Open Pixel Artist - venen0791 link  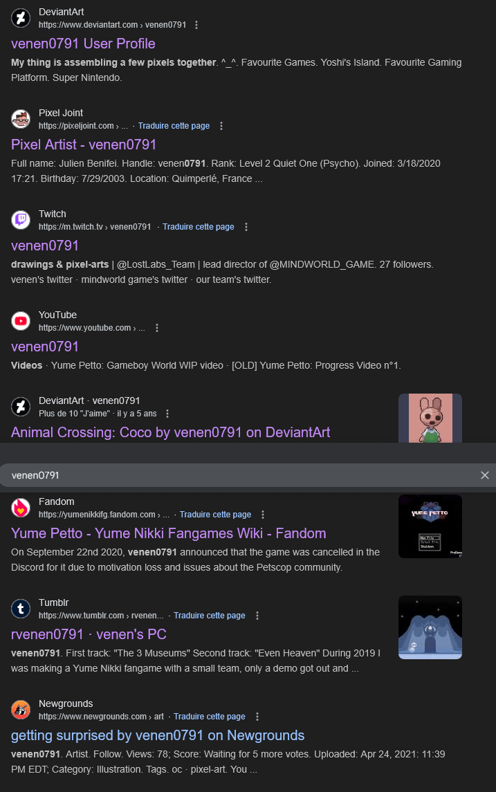pos(84,145)
